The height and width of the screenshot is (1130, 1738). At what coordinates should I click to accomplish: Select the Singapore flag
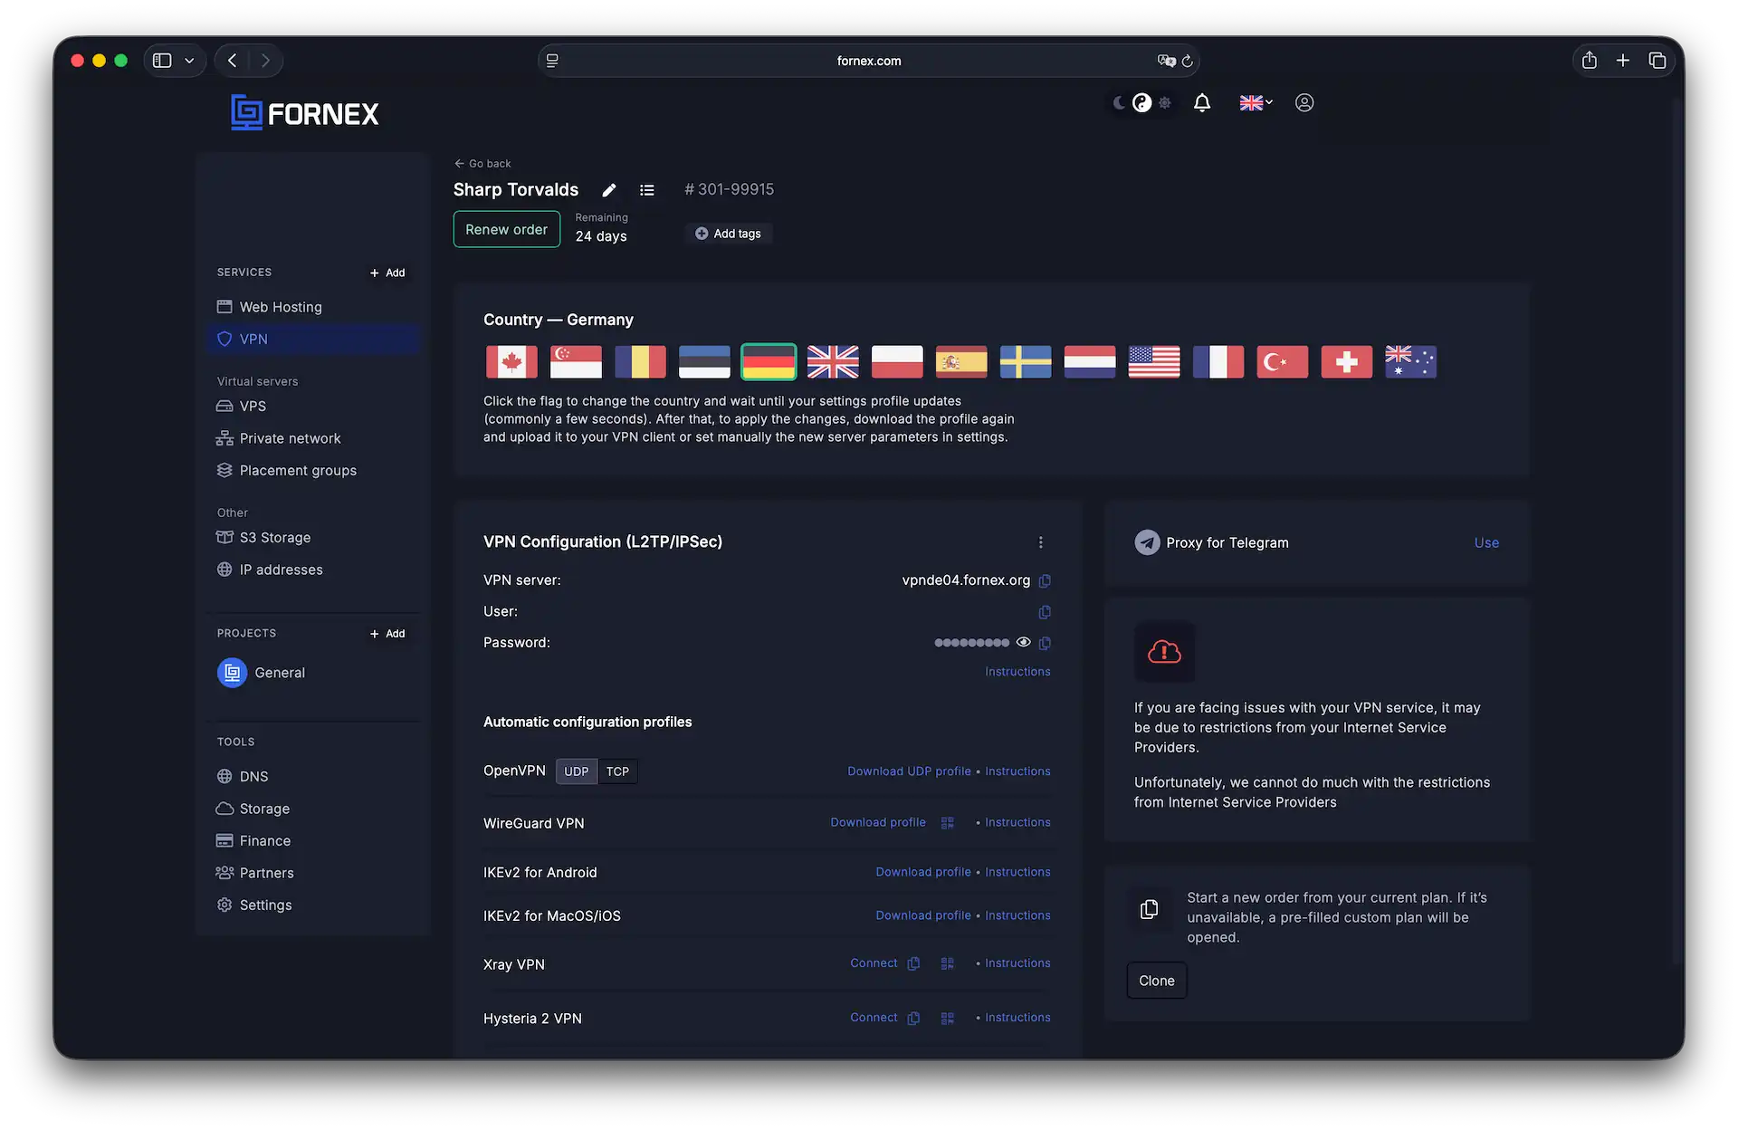pyautogui.click(x=576, y=362)
